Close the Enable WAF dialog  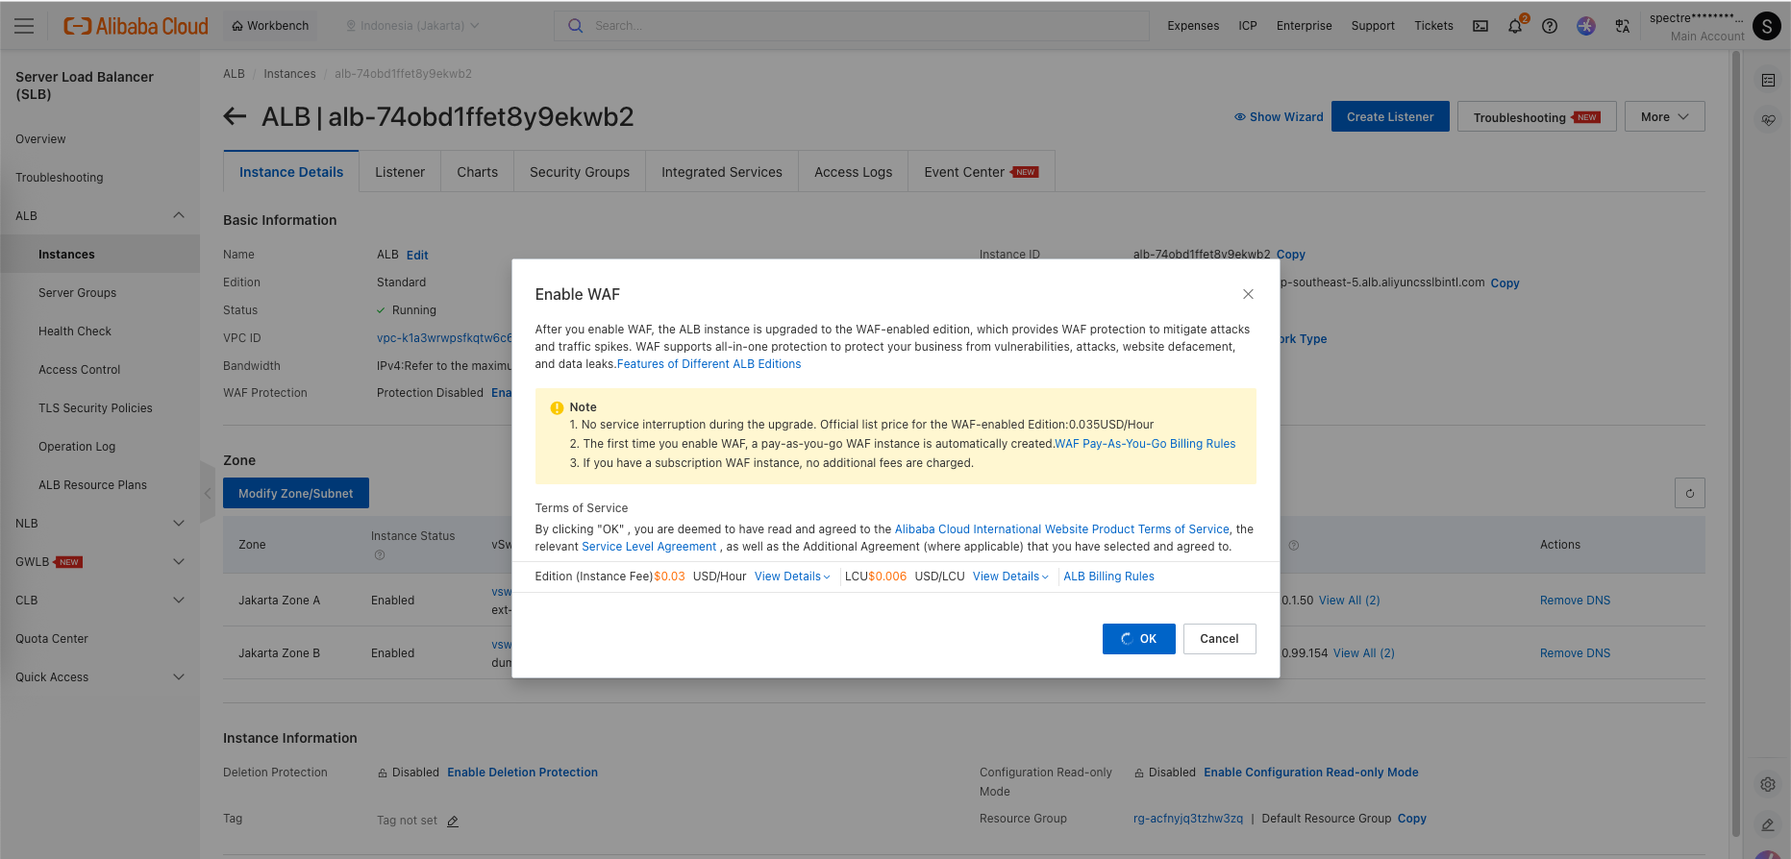pos(1248,294)
